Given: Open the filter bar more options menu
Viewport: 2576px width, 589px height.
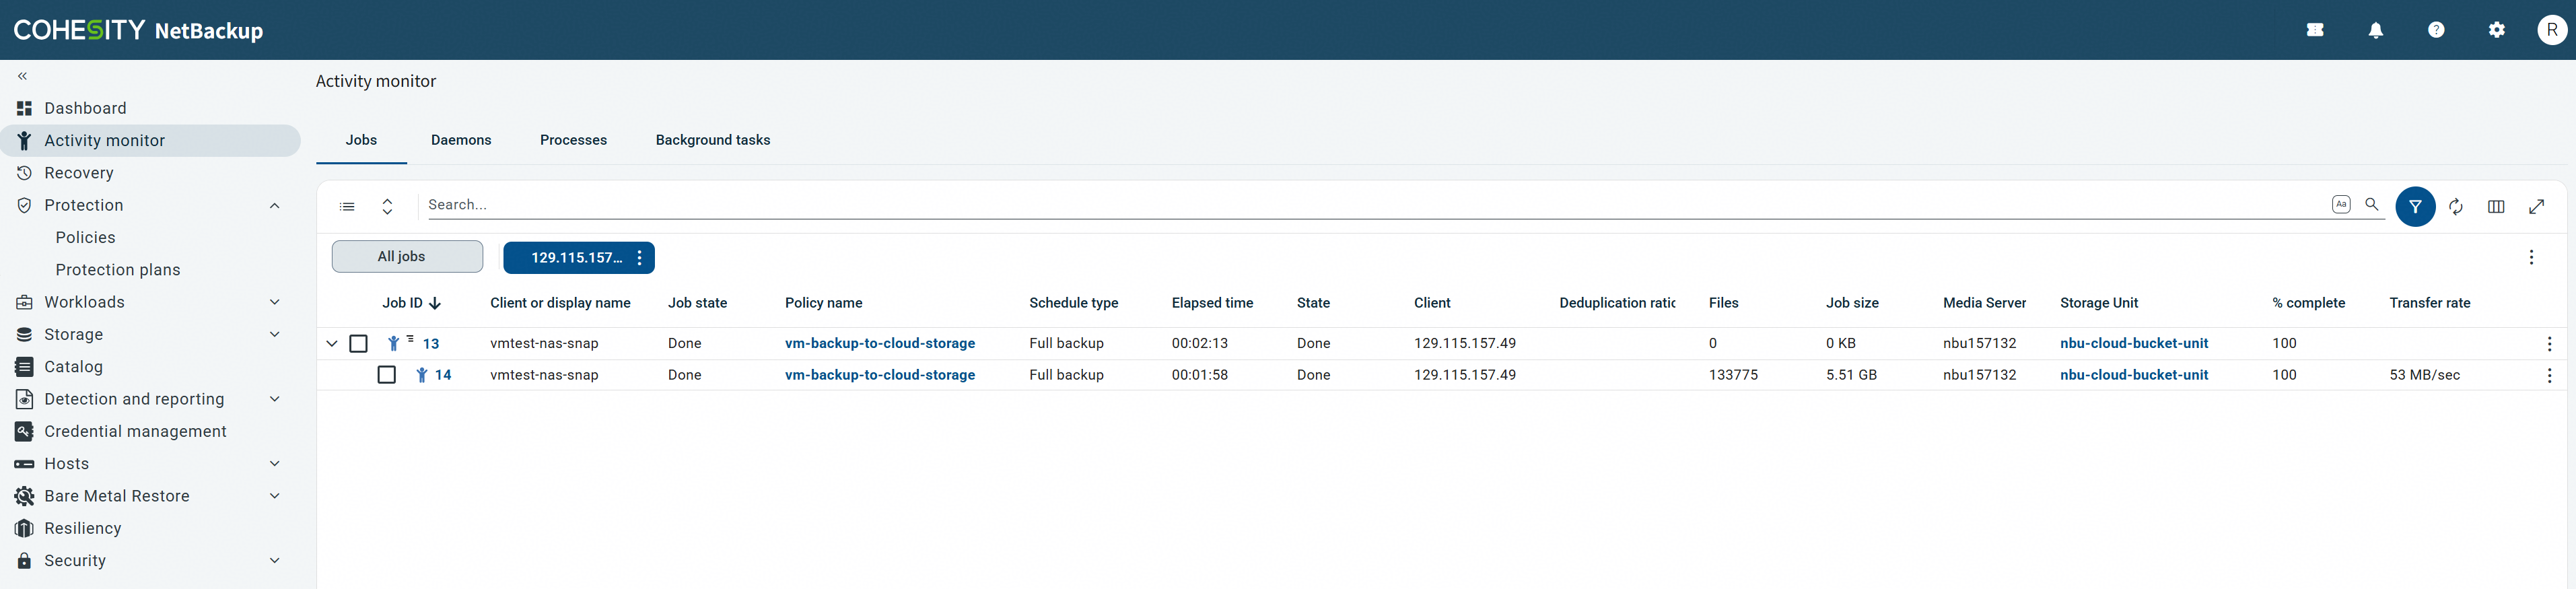Looking at the screenshot, I should (2531, 257).
